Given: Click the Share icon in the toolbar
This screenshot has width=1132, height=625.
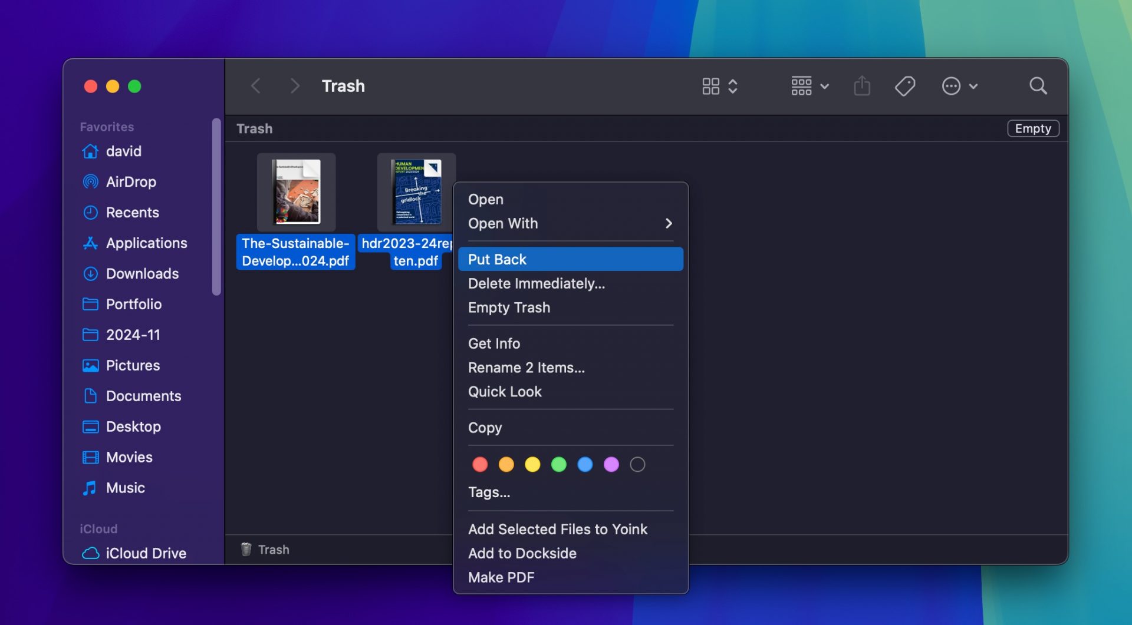Looking at the screenshot, I should click(862, 86).
